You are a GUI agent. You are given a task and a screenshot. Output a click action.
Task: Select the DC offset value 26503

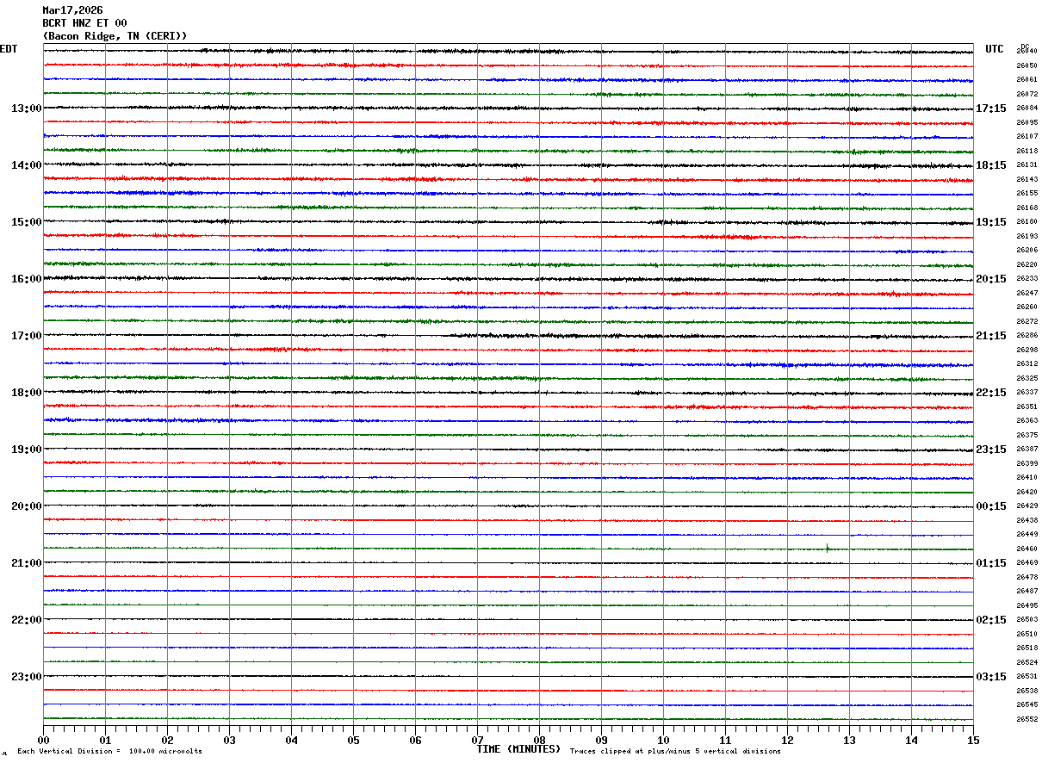[1026, 620]
